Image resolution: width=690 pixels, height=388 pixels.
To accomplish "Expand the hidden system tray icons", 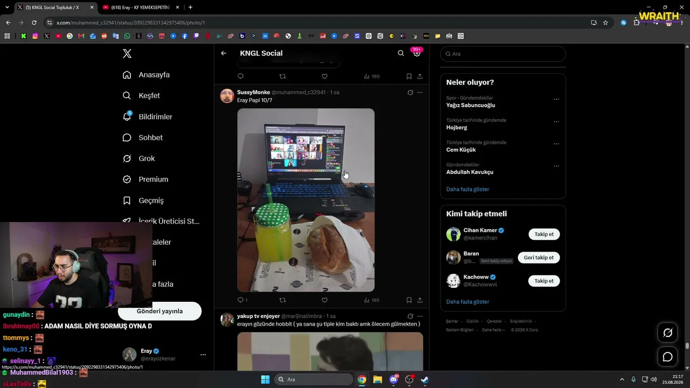I will (x=622, y=379).
